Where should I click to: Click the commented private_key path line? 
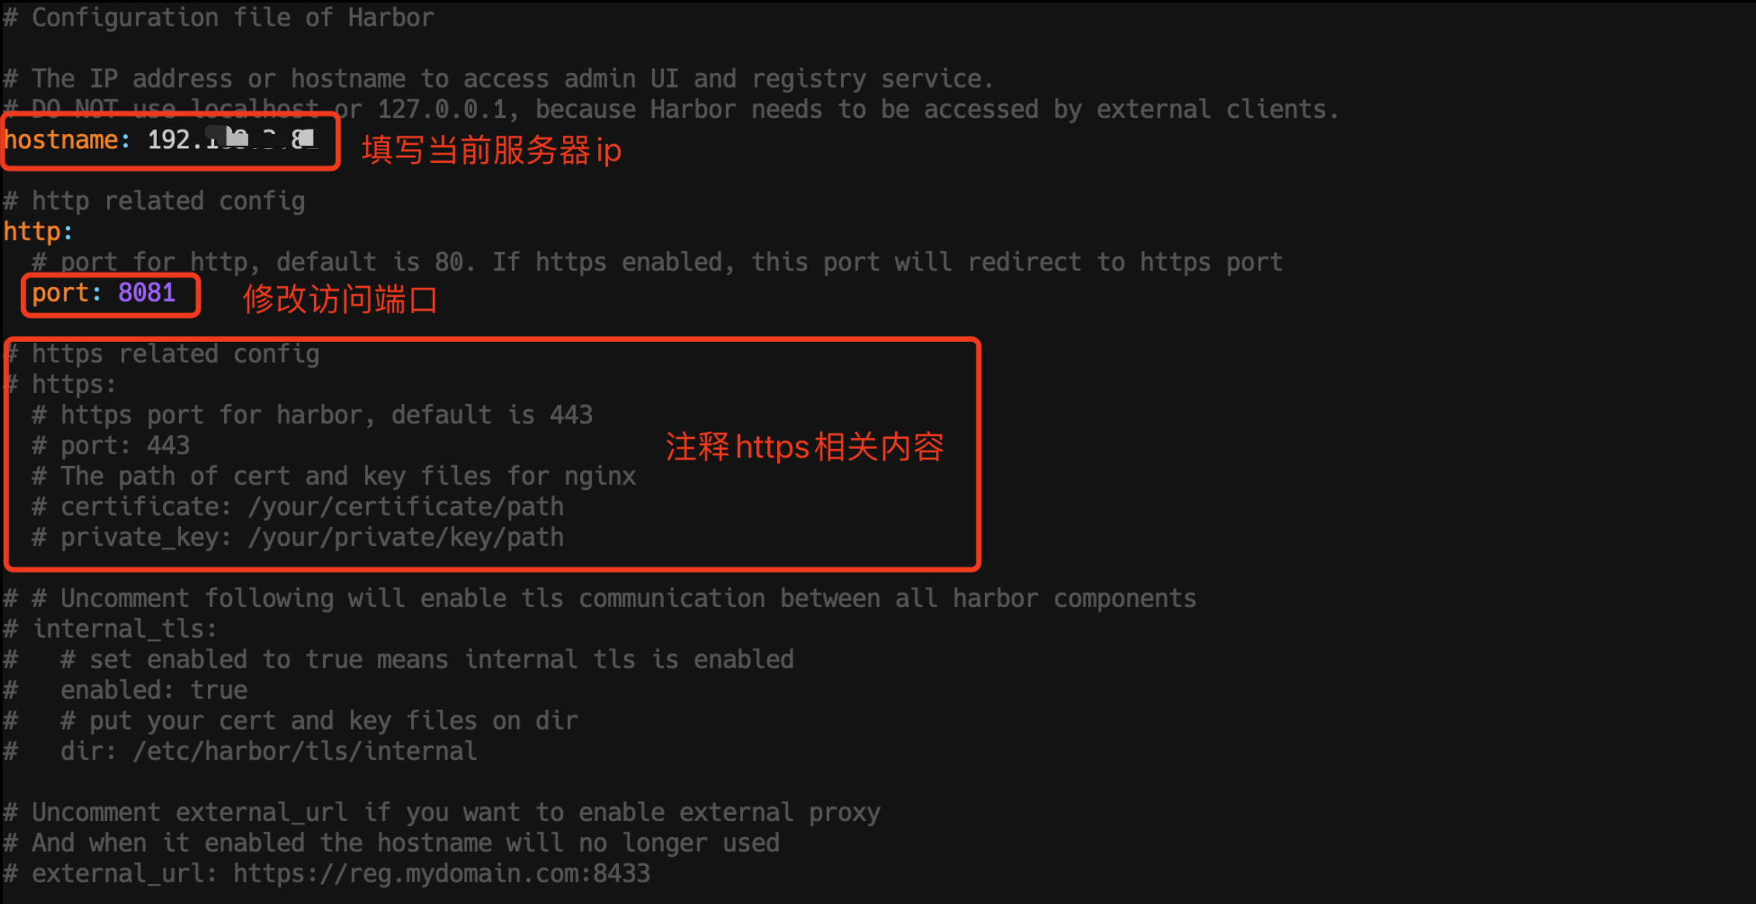point(298,537)
